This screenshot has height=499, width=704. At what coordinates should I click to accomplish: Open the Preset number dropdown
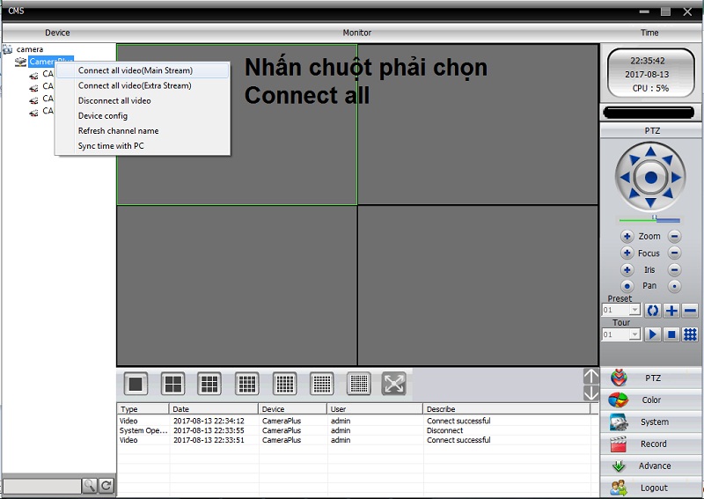634,310
